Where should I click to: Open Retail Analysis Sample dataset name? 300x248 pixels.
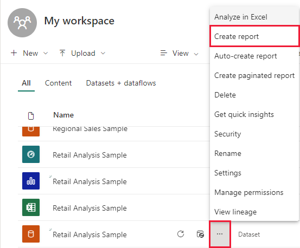[x=90, y=234]
